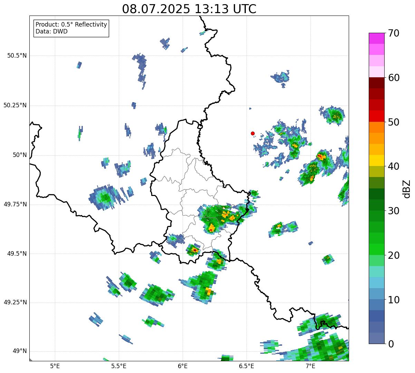The image size is (415, 373).
Task: Click the latitude label 49°N
Action: (x=19, y=351)
